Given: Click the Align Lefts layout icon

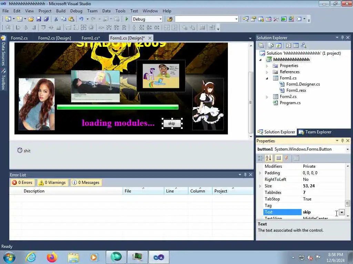Looking at the screenshot, I should [x=18, y=27].
